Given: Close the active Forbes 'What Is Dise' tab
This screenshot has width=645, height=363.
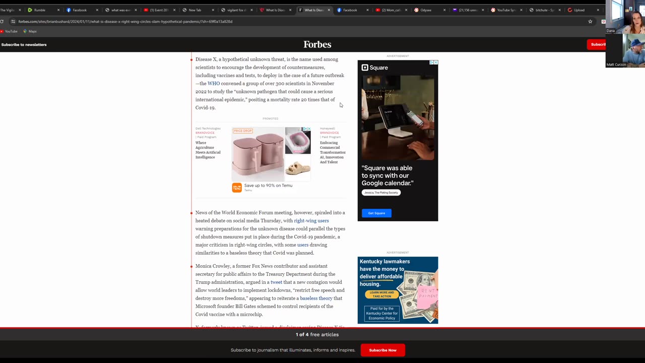Looking at the screenshot, I should (329, 10).
